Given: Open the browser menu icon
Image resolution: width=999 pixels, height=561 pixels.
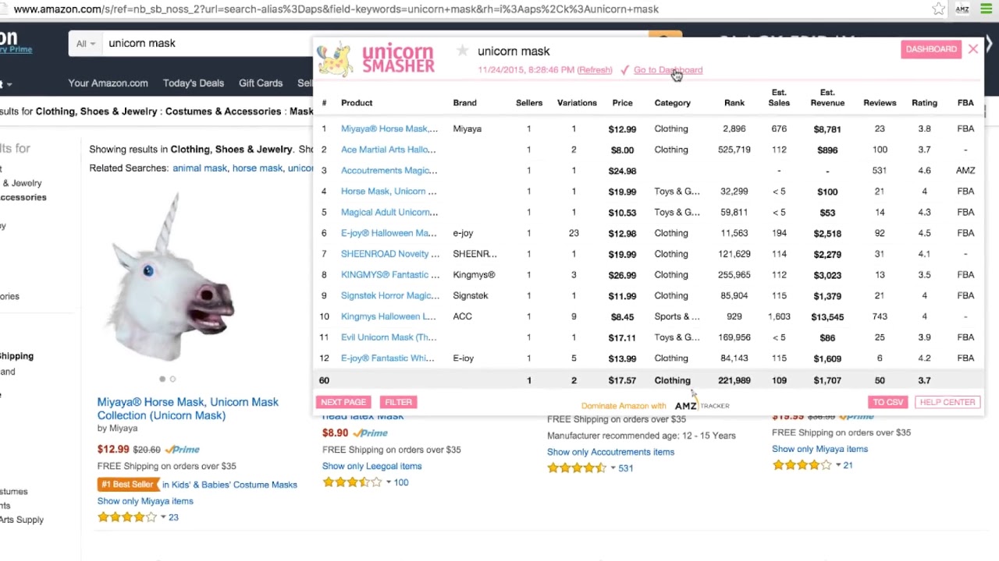Looking at the screenshot, I should [x=986, y=9].
